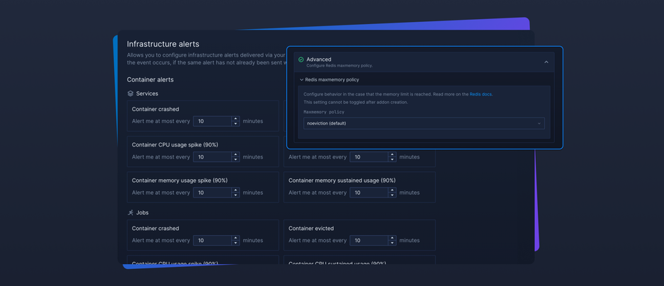Decrease Container memory sustained usage minutes
This screenshot has width=664, height=286.
pyautogui.click(x=392, y=195)
